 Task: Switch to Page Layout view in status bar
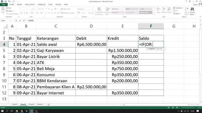(173, 108)
